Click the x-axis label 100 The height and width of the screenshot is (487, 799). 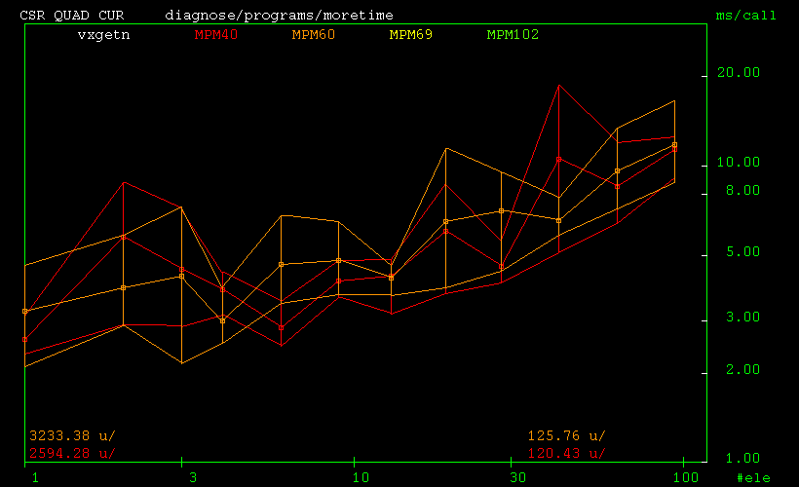coord(686,478)
